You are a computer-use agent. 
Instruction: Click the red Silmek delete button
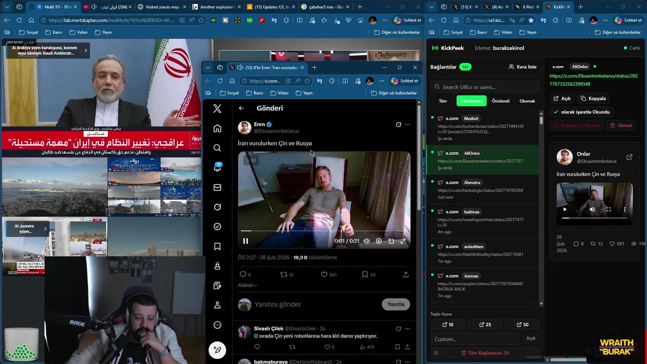pyautogui.click(x=621, y=125)
